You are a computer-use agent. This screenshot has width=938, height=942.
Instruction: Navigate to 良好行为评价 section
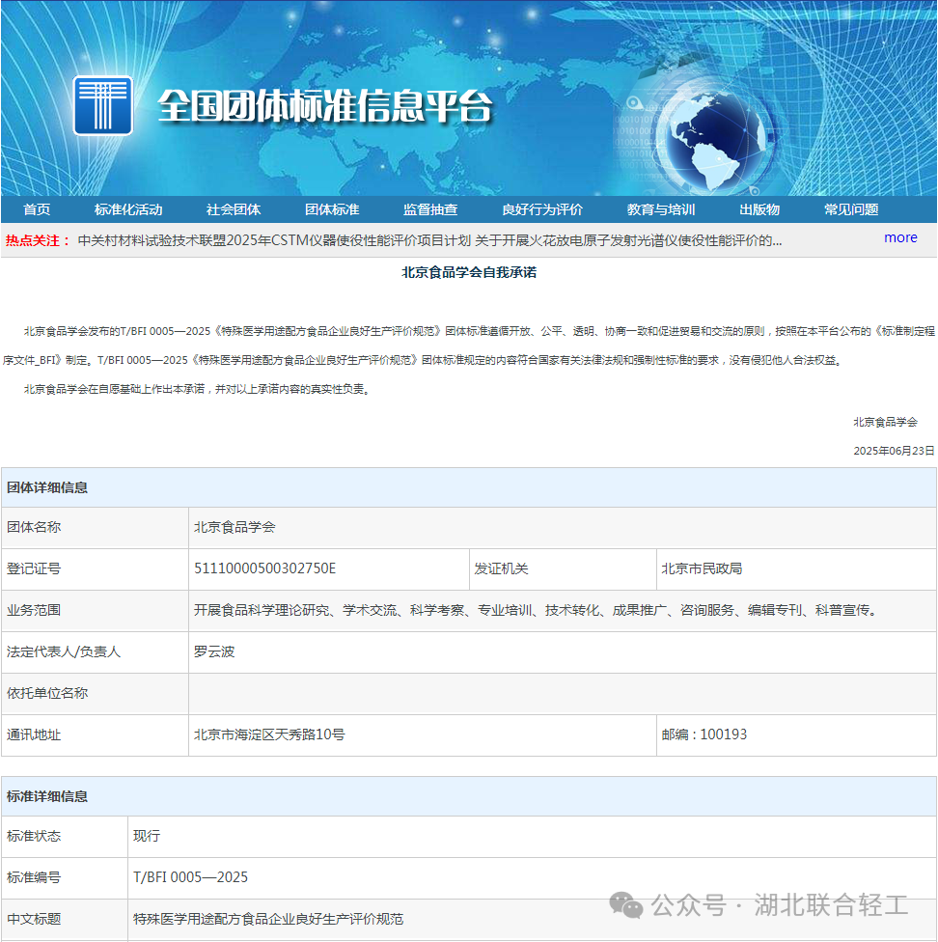coord(542,209)
